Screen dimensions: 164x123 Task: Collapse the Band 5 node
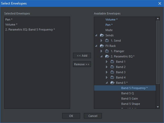[x=107, y=83]
